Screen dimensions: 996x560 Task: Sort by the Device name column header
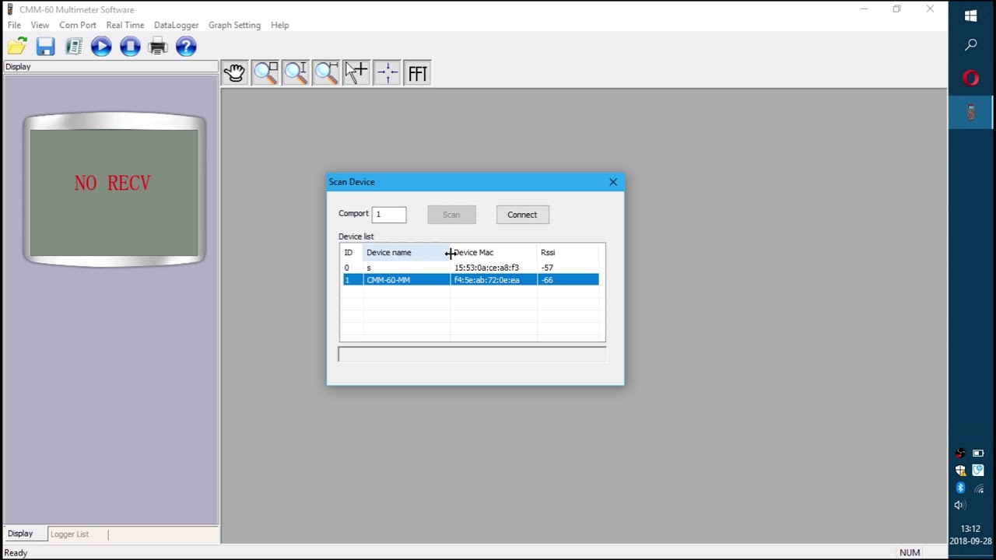(406, 253)
